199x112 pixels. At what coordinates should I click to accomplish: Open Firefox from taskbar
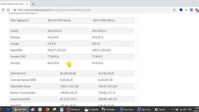pos(47,109)
